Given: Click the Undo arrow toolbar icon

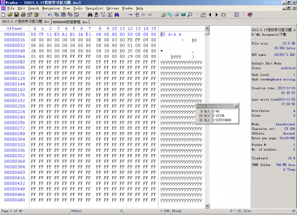Looking at the screenshot, I should [x=50, y=15].
